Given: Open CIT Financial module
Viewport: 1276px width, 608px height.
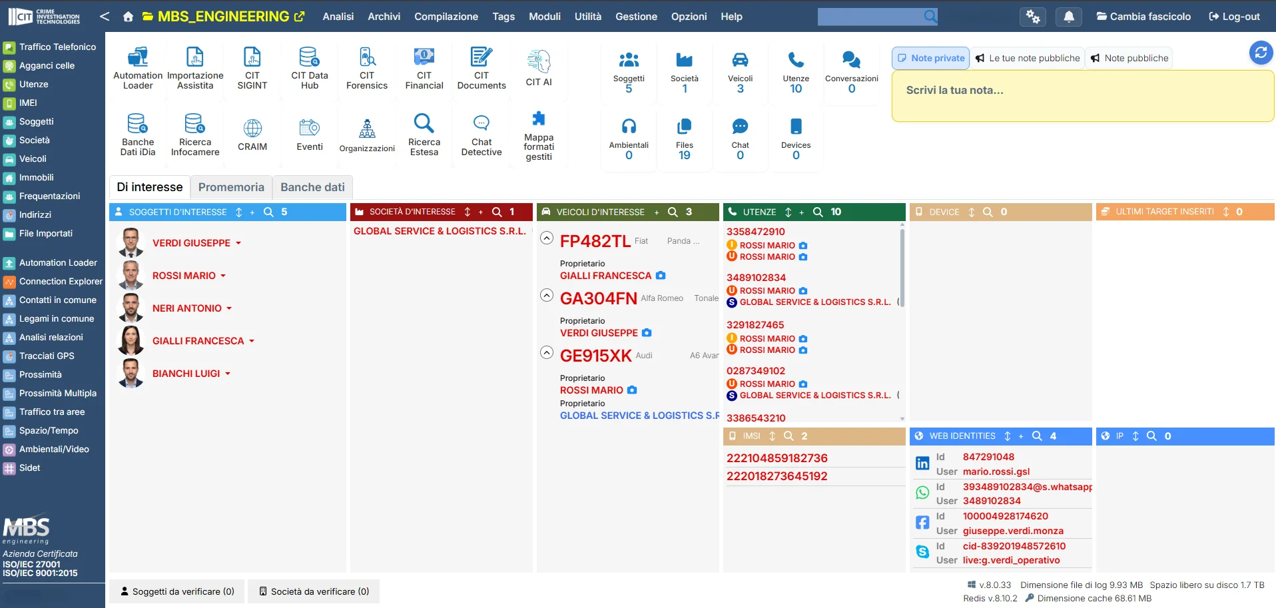Looking at the screenshot, I should [x=424, y=69].
